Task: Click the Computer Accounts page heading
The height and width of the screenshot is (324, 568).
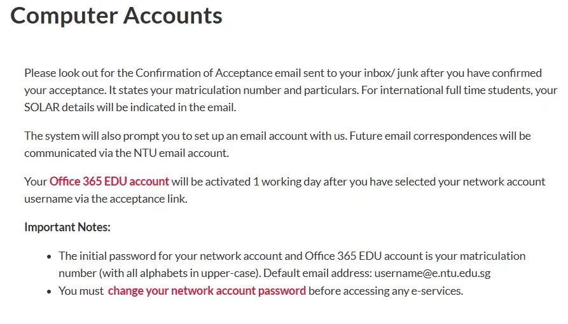Action: (116, 16)
